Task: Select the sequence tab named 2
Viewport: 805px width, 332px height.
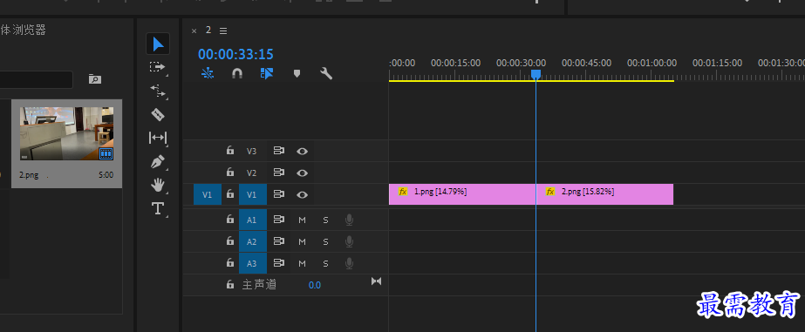Action: point(208,30)
